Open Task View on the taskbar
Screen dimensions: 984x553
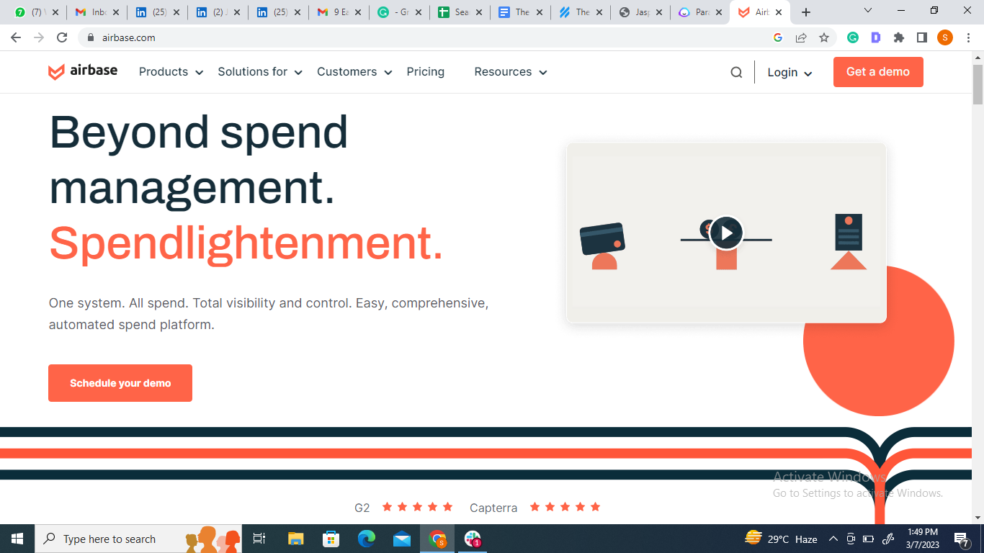[x=259, y=539]
